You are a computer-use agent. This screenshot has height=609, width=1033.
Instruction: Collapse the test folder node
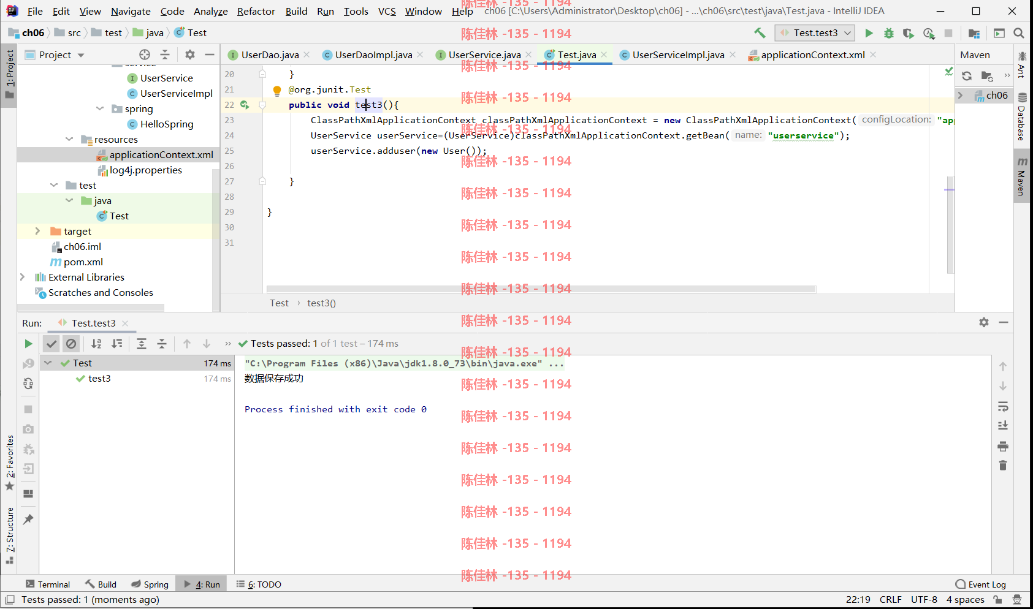click(x=54, y=185)
